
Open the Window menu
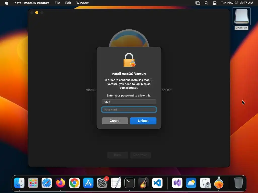(82, 3)
